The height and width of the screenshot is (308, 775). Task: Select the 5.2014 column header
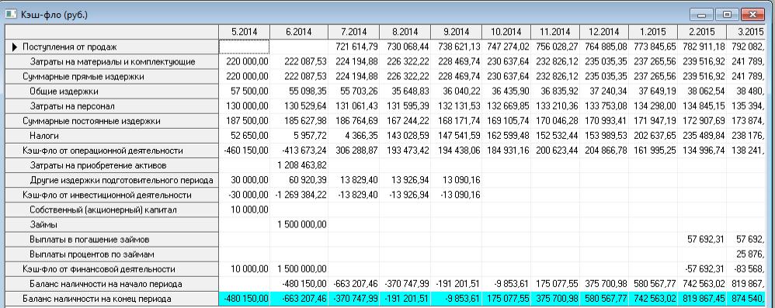(244, 32)
